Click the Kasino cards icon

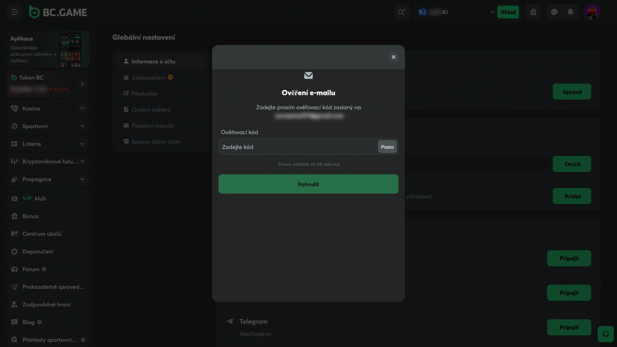click(14, 108)
